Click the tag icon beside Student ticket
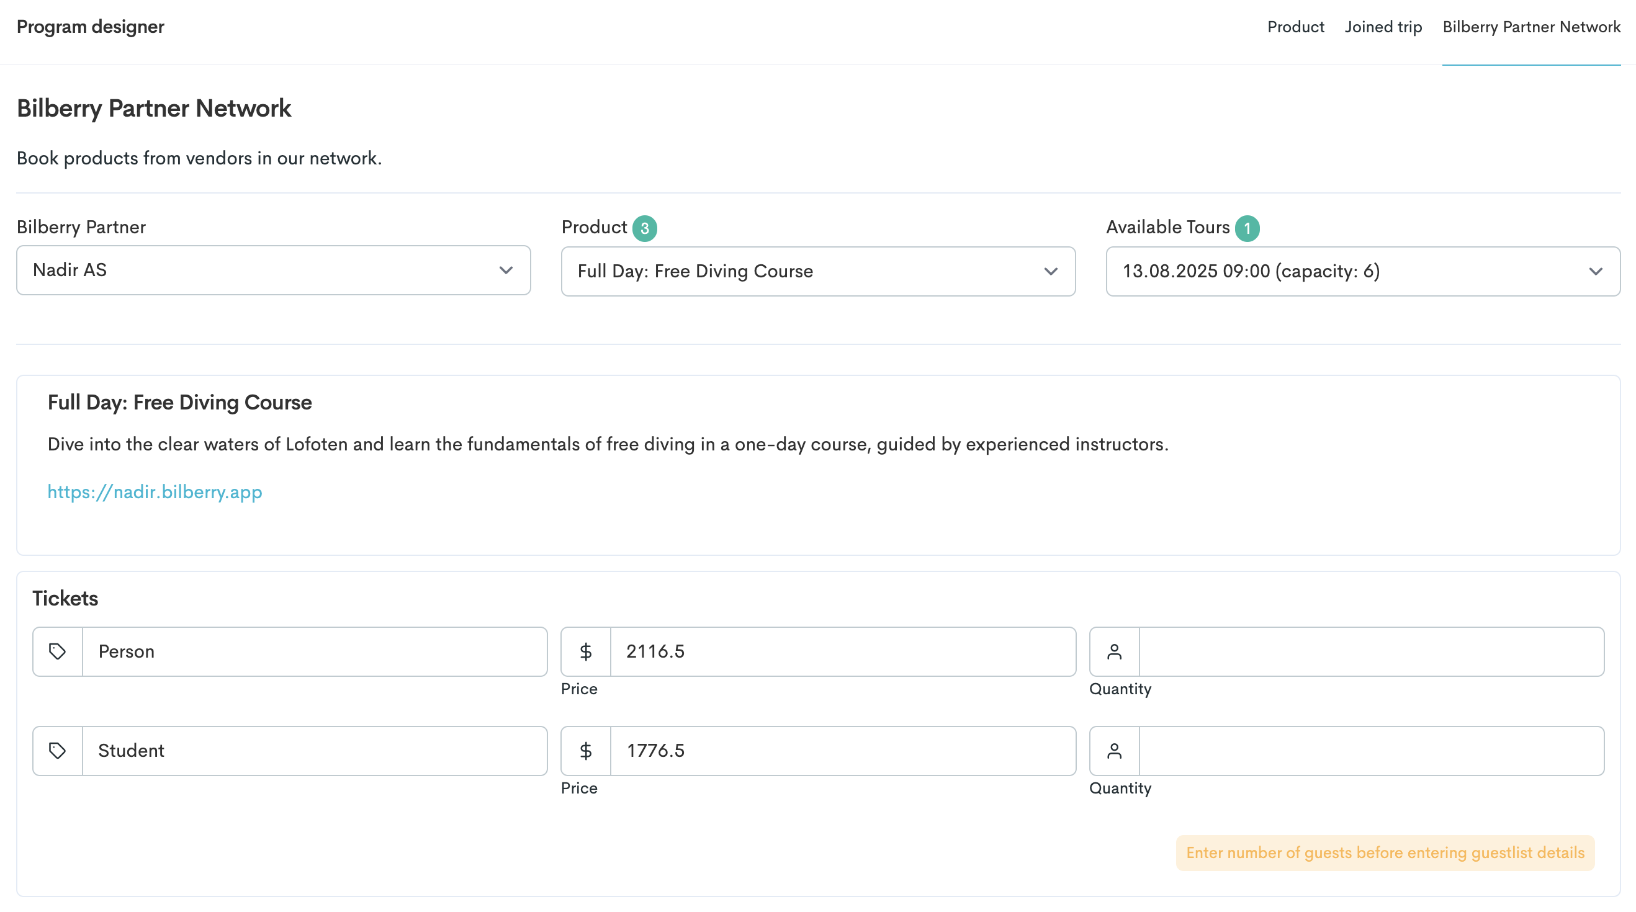The height and width of the screenshot is (912, 1636). 57,750
